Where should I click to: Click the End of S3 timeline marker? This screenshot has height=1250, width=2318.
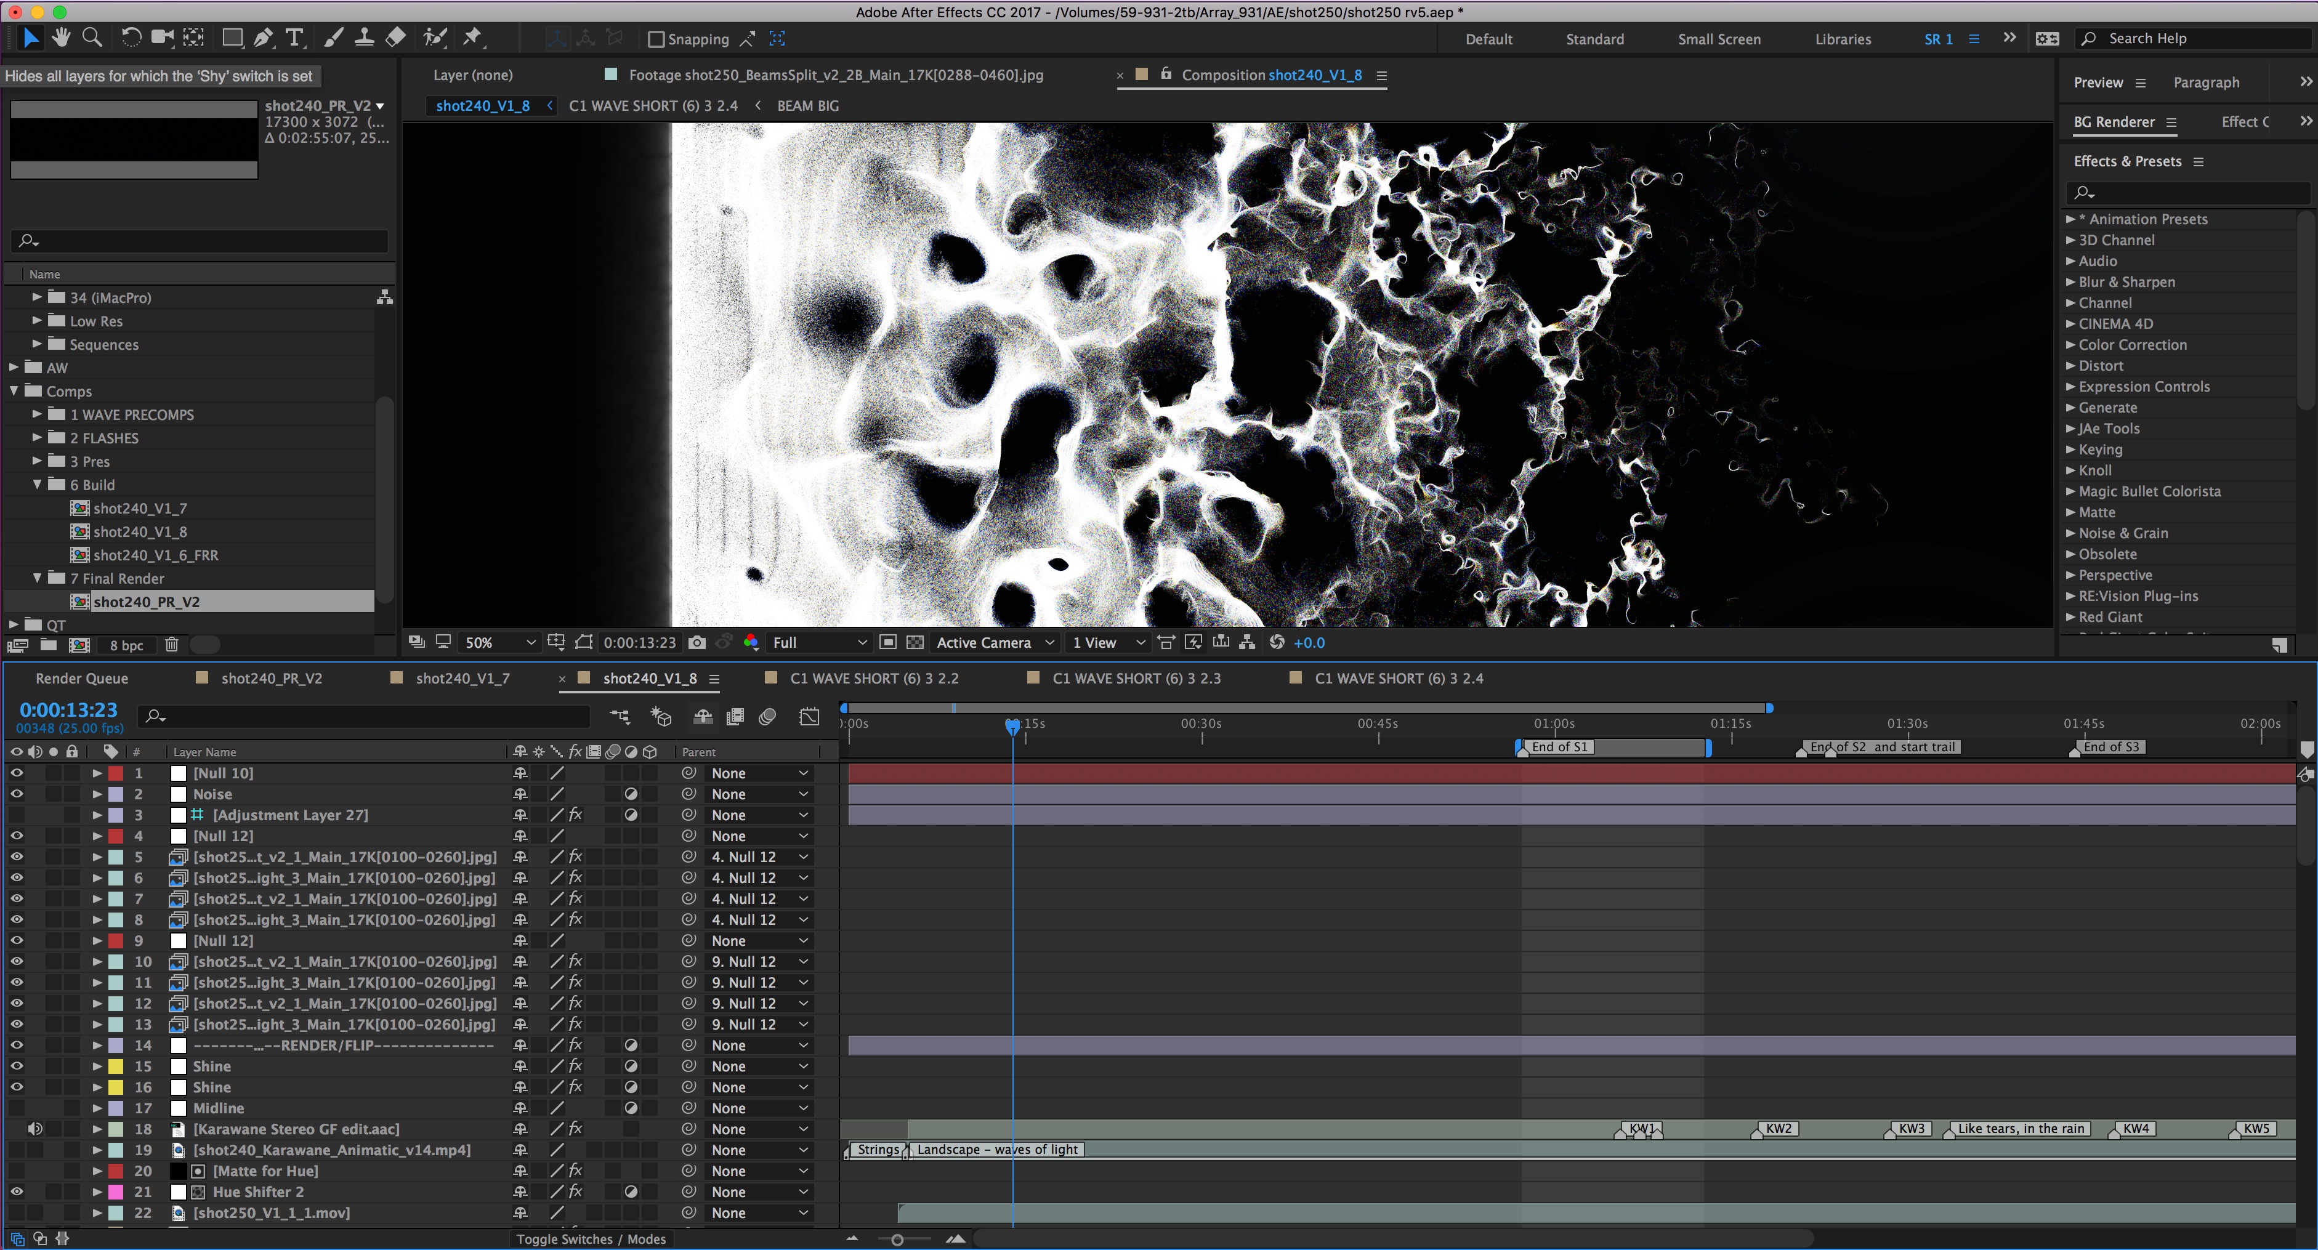(x=2111, y=747)
